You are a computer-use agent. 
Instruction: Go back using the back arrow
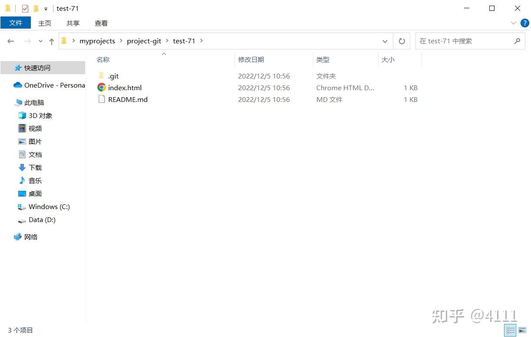point(10,41)
